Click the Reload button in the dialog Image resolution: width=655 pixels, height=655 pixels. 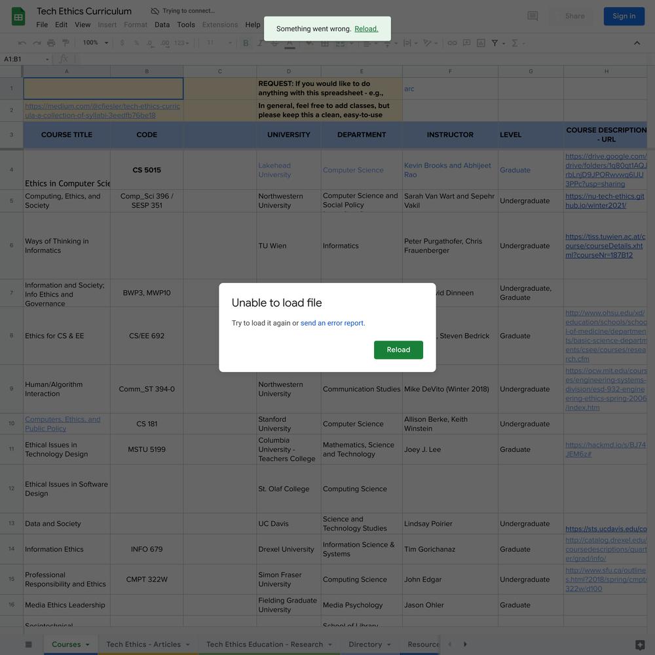click(x=398, y=350)
